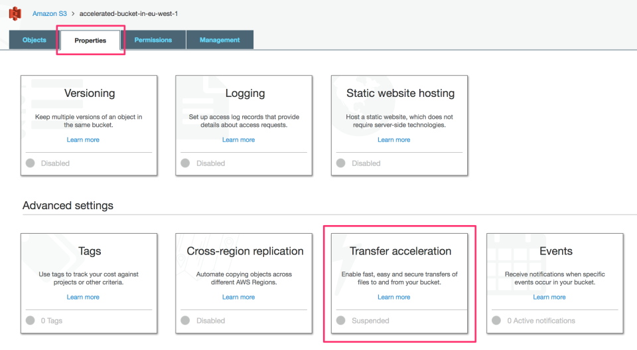Click the 0 Active notifications status circle
The width and height of the screenshot is (637, 350).
(x=496, y=320)
